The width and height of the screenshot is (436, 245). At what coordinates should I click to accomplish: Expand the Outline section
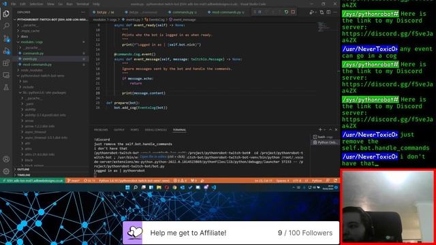coord(50,169)
